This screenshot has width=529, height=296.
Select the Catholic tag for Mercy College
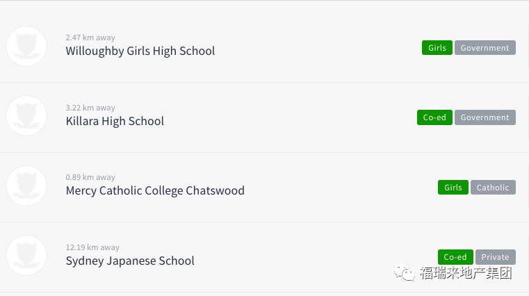coord(493,188)
